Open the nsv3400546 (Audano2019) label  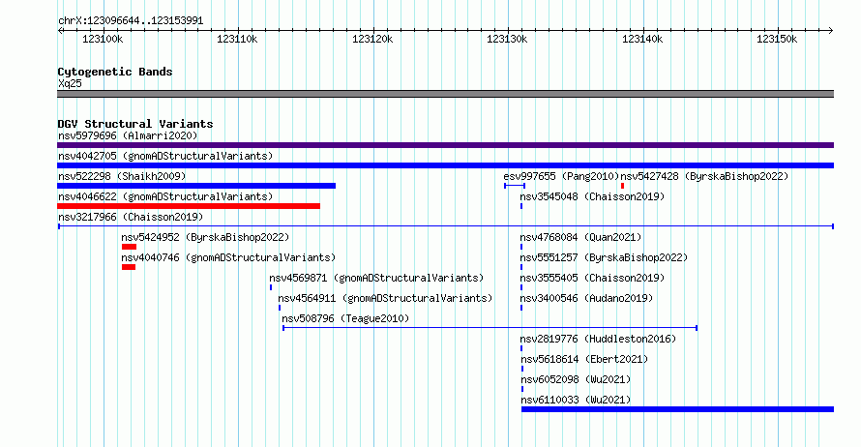pos(586,298)
